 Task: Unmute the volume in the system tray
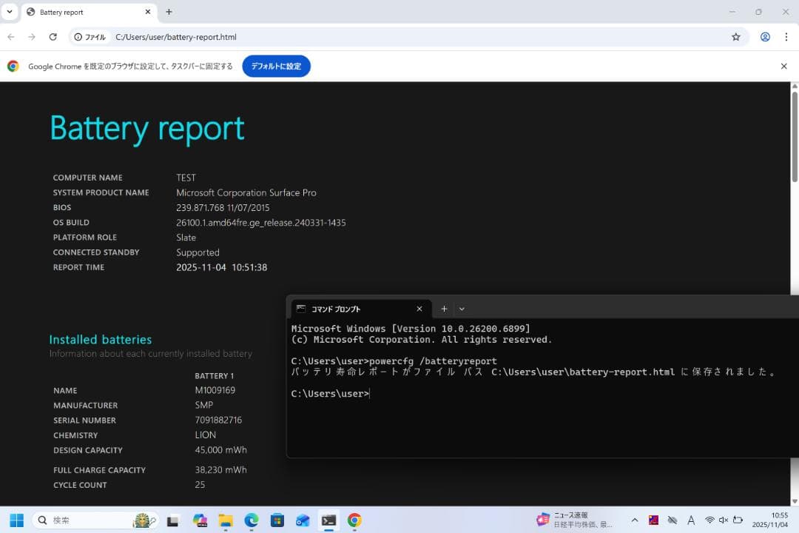724,520
